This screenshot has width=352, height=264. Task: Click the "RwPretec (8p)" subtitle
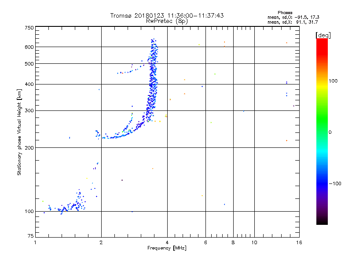coord(167,21)
